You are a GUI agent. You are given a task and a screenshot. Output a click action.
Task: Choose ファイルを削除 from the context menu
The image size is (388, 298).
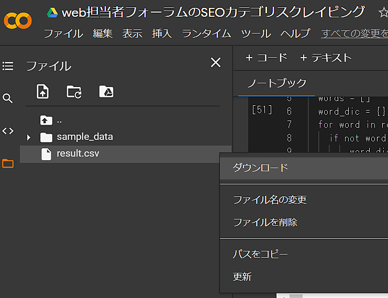tap(265, 222)
